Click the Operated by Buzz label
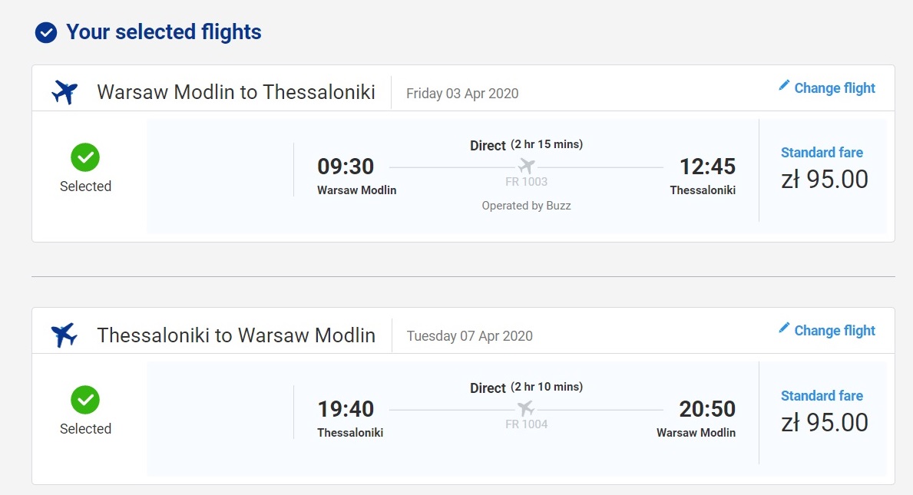 (x=526, y=206)
